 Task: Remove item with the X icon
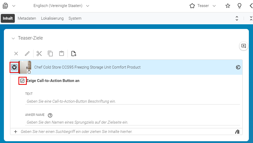(16, 54)
